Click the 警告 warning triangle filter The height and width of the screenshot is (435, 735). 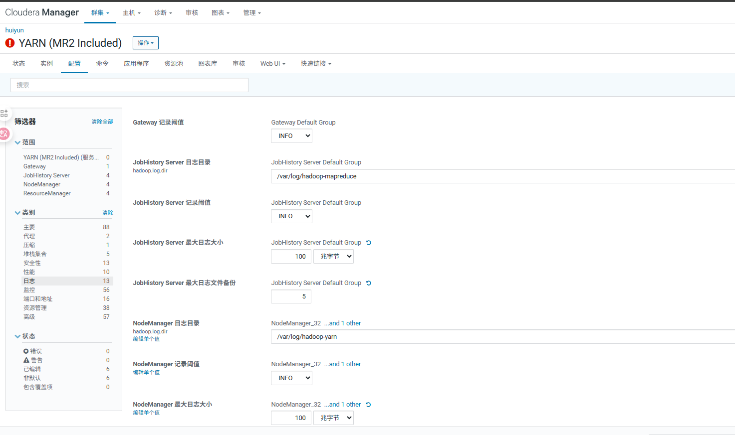click(x=26, y=360)
